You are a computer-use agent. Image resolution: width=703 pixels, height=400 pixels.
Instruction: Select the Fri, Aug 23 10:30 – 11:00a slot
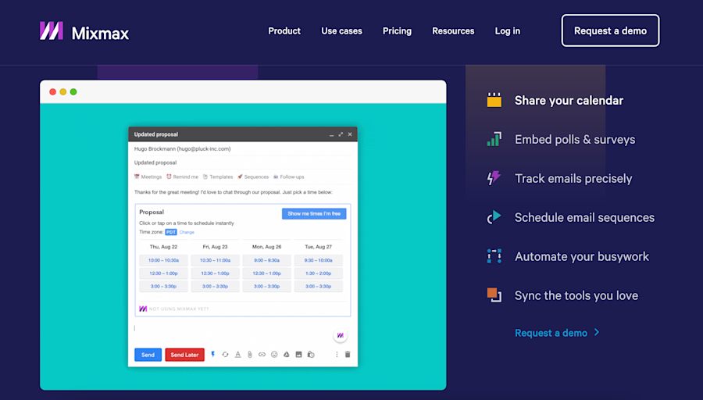click(216, 260)
